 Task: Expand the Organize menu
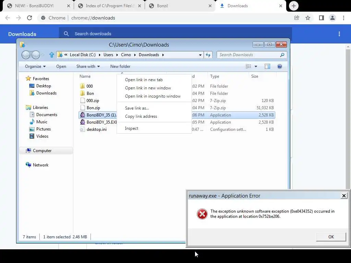tap(35, 66)
